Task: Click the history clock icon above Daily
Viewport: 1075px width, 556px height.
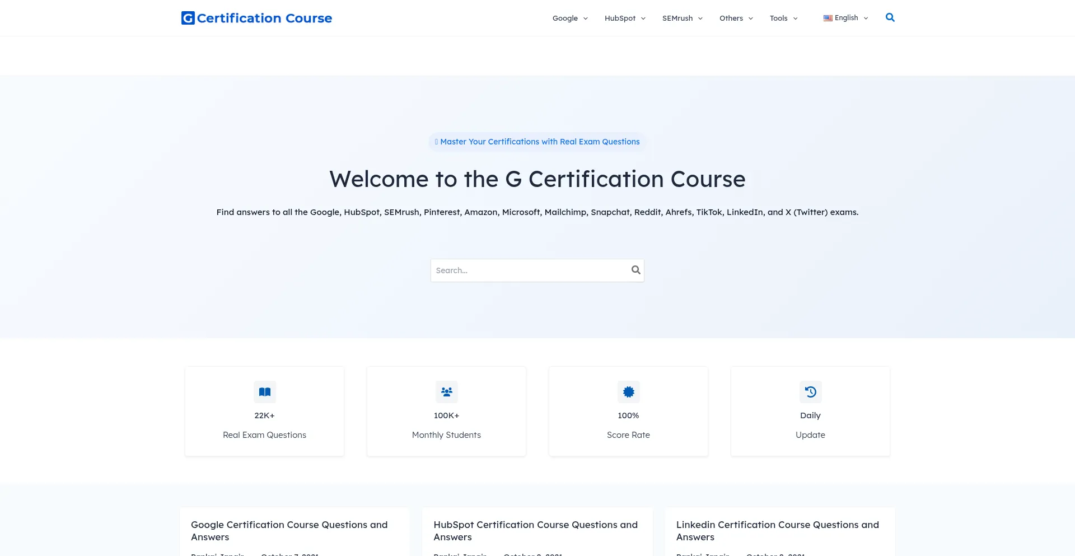Action: pos(810,392)
